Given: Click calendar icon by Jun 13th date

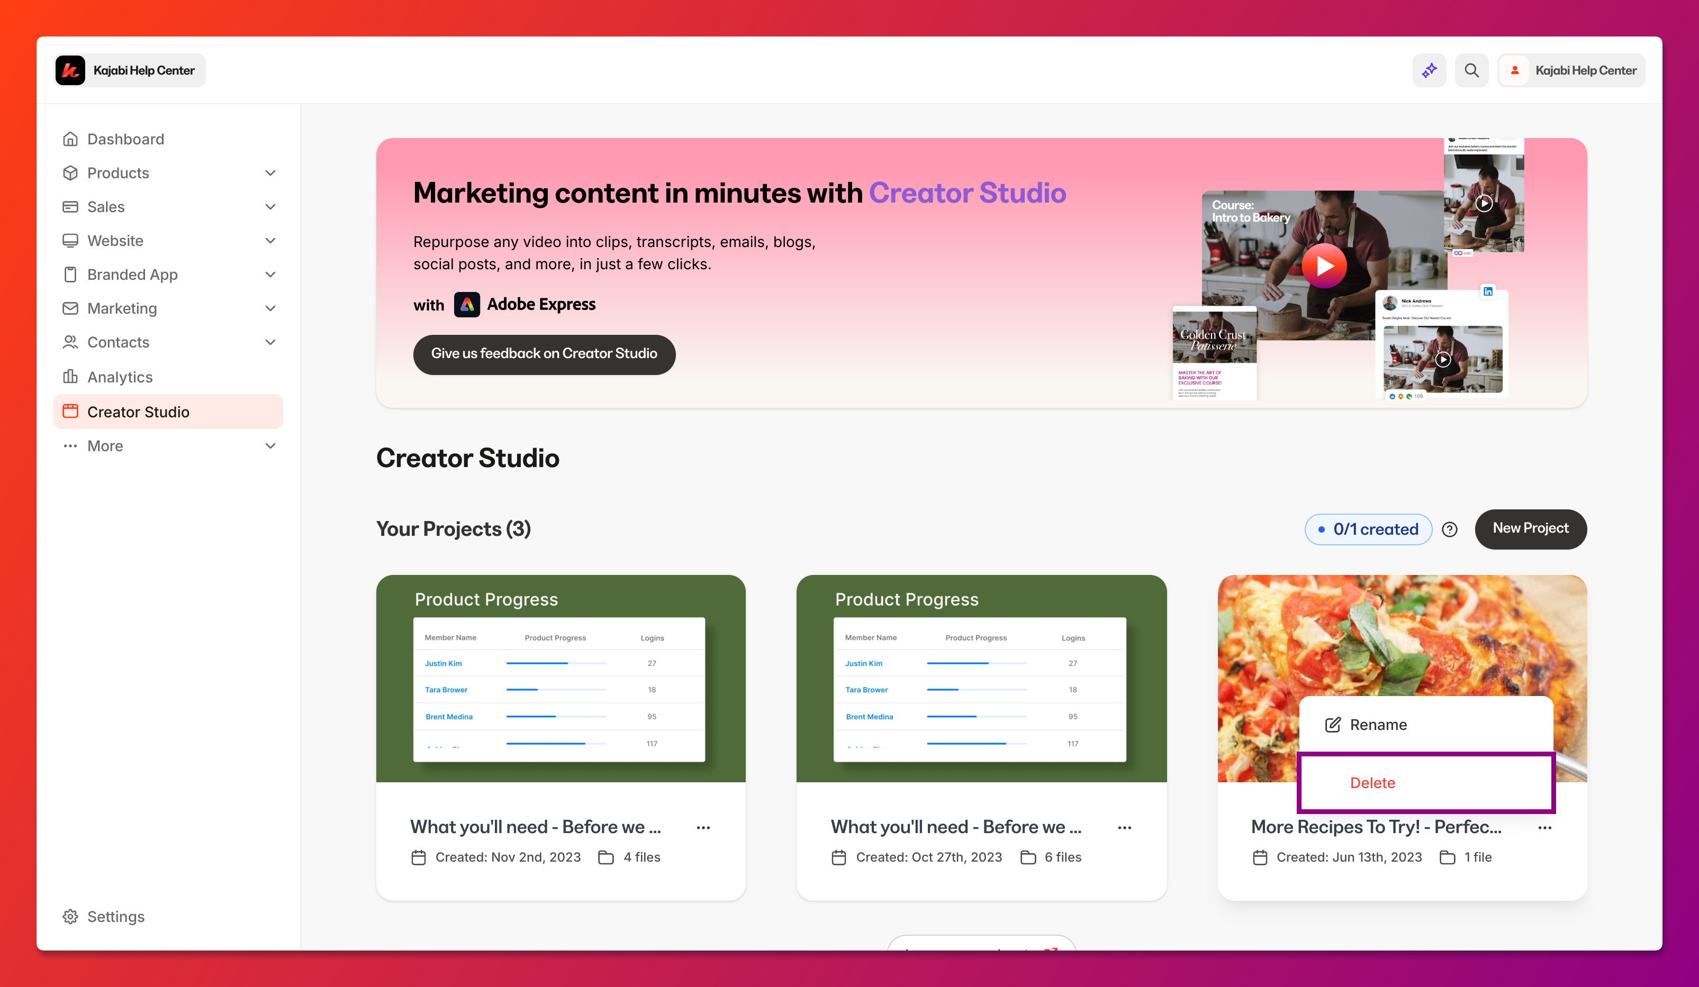Looking at the screenshot, I should 1259,857.
